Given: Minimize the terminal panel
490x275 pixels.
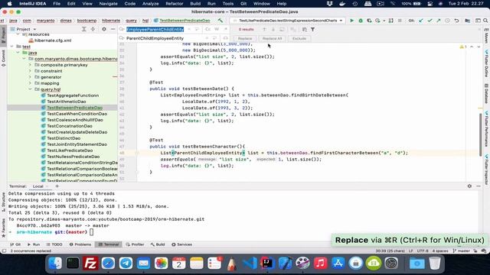Looking at the screenshot, I should coord(479,186).
